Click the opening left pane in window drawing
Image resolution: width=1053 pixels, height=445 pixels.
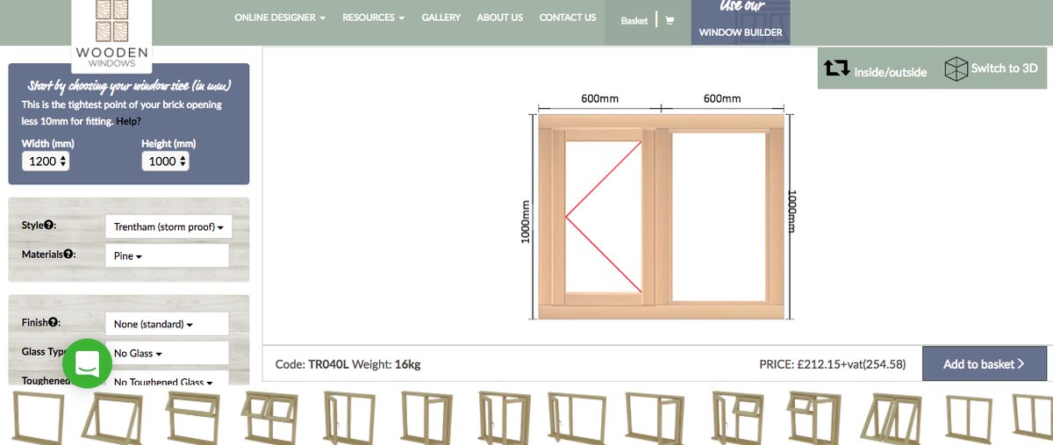point(604,216)
